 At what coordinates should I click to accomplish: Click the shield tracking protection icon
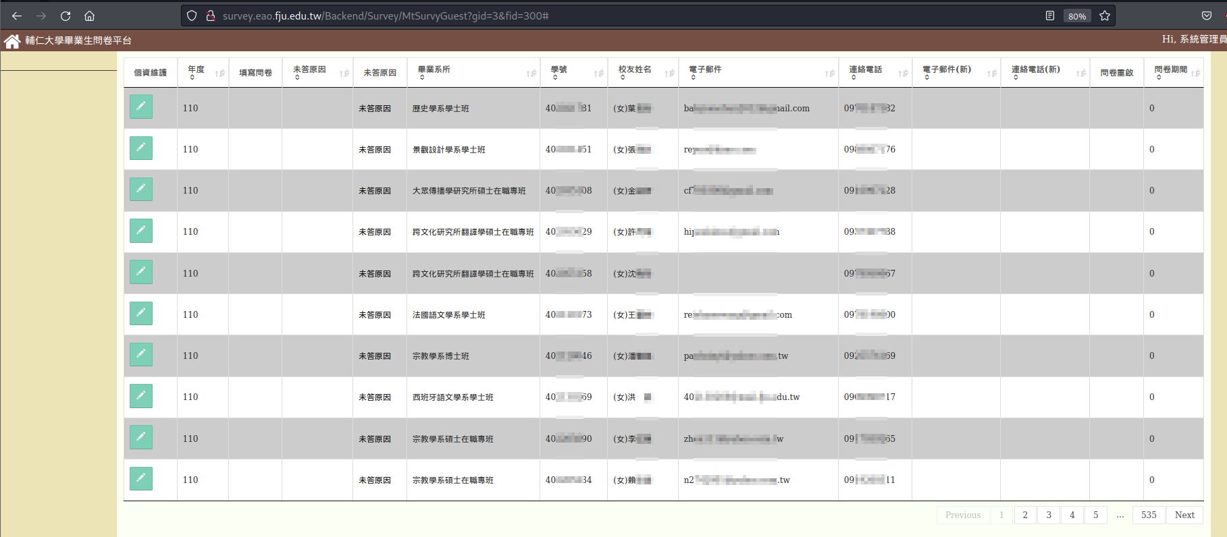coord(192,16)
